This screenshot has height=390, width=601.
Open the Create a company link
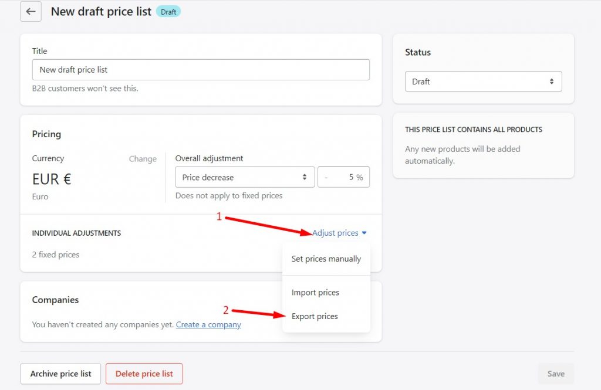(208, 324)
